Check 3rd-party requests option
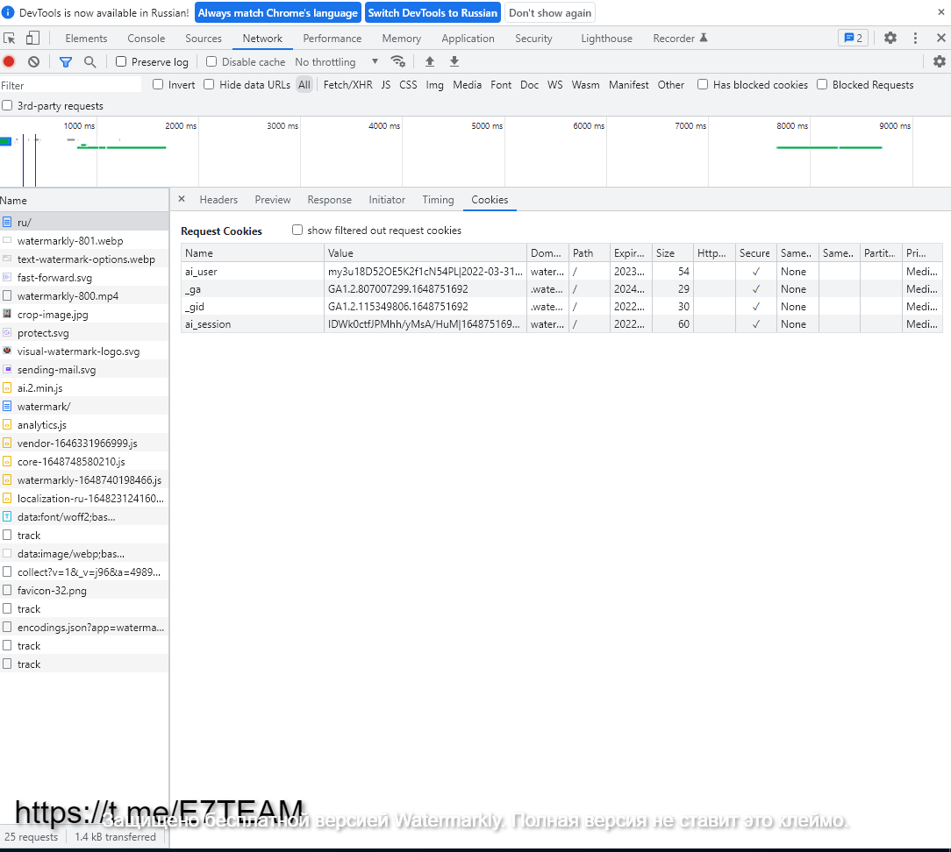 click(7, 105)
